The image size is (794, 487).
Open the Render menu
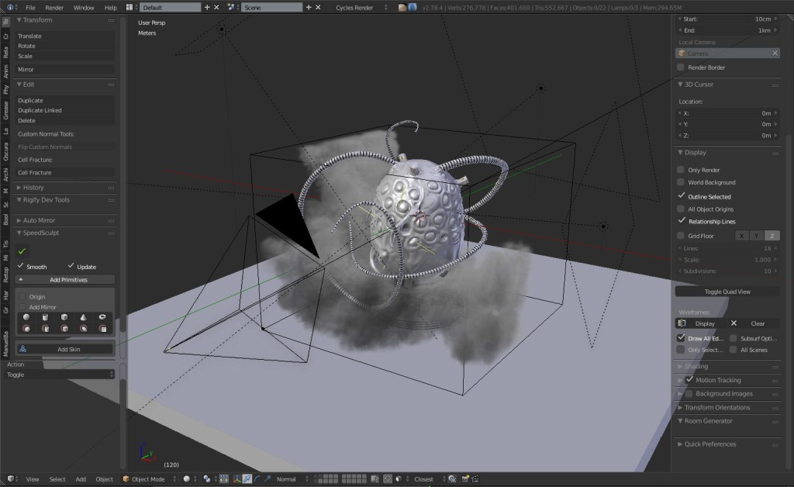coord(54,7)
